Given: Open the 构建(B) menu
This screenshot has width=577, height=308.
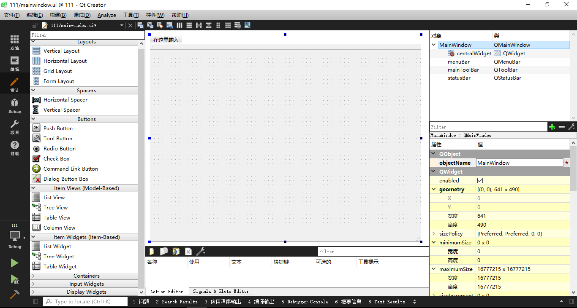Looking at the screenshot, I should pos(58,15).
